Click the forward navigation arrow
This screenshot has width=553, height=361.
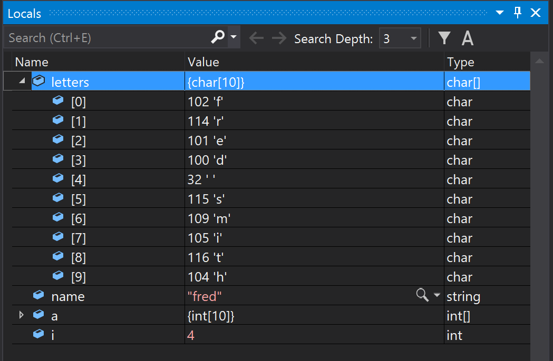[278, 37]
